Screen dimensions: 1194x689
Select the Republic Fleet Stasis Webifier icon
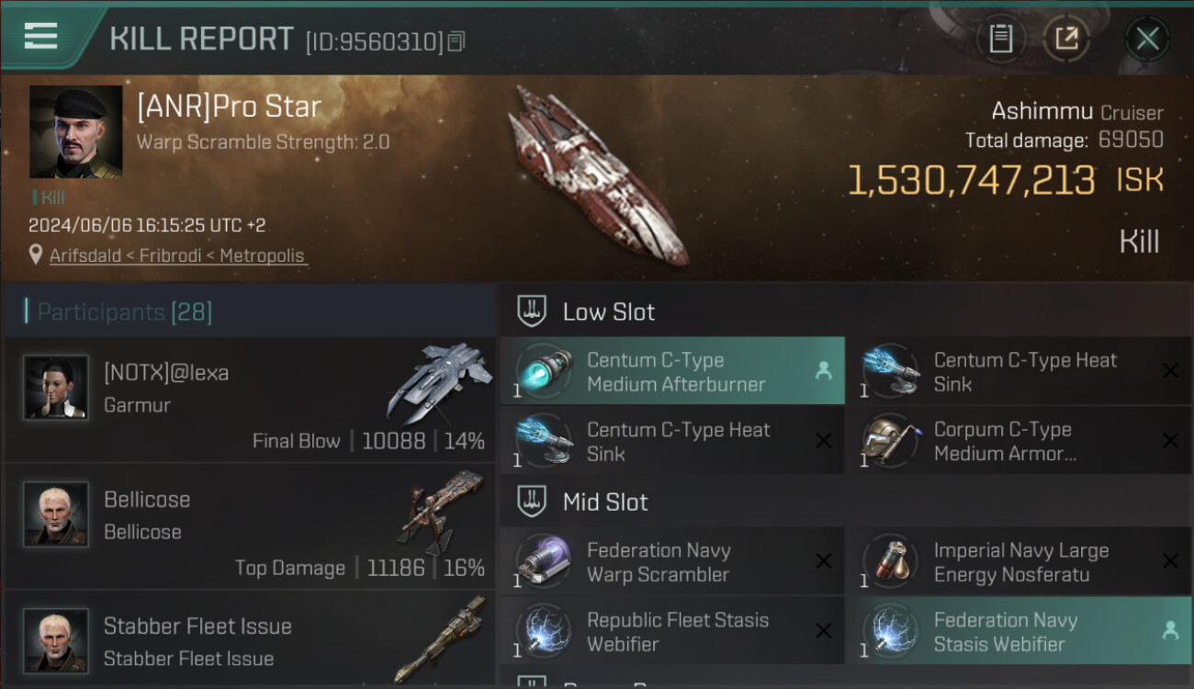pos(544,631)
